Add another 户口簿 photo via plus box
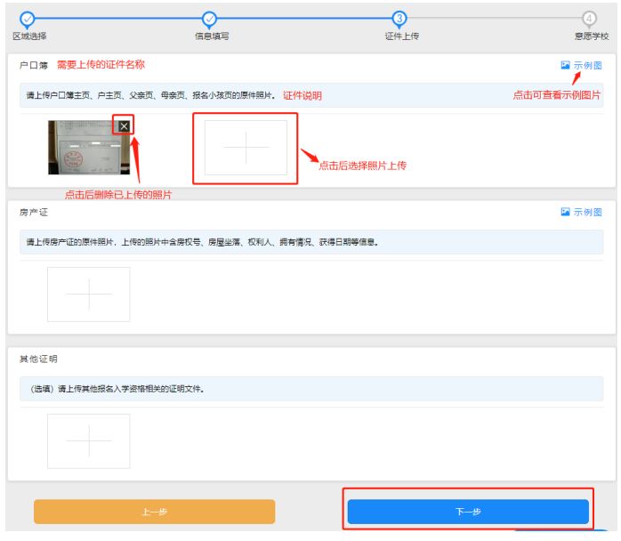This screenshot has width=621, height=541. (246, 148)
